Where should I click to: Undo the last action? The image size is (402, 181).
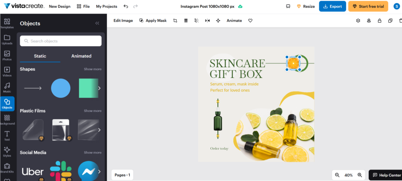126,7
